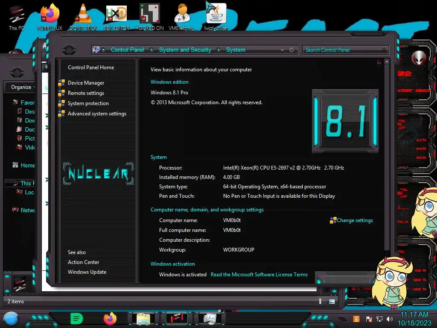Click the Java tray icon
This screenshot has height=328, width=437.
[356, 319]
